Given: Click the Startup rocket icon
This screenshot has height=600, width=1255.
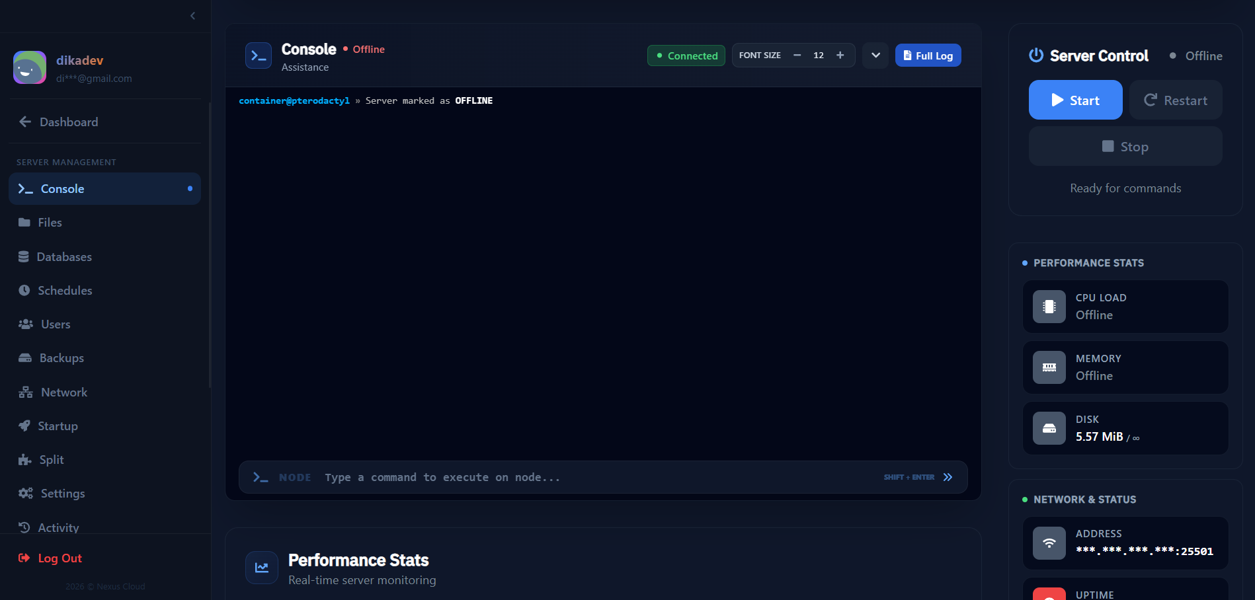Looking at the screenshot, I should [x=24, y=426].
